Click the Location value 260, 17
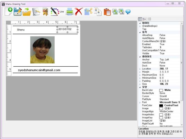The image size is (186, 139). point(164,69)
